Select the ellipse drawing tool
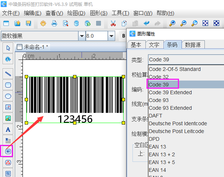Screen dimensions: 224x177 [8, 96]
